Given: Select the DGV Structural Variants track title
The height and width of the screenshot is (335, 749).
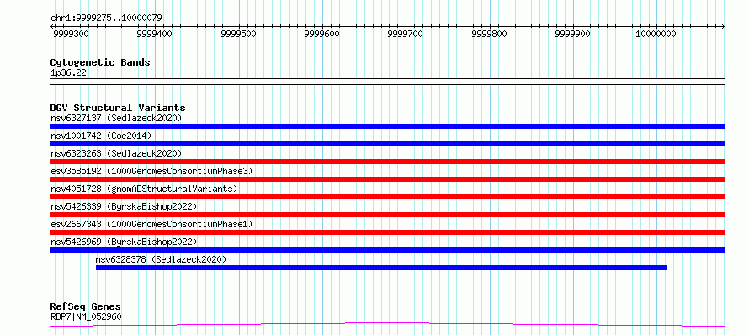Looking at the screenshot, I should click(x=118, y=108).
